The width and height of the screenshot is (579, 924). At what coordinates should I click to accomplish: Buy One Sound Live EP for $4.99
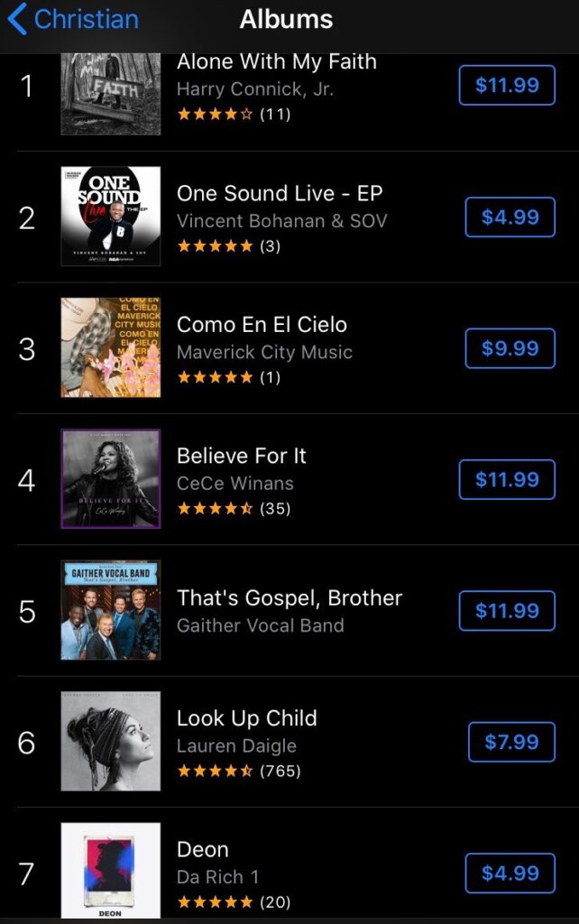pyautogui.click(x=510, y=217)
